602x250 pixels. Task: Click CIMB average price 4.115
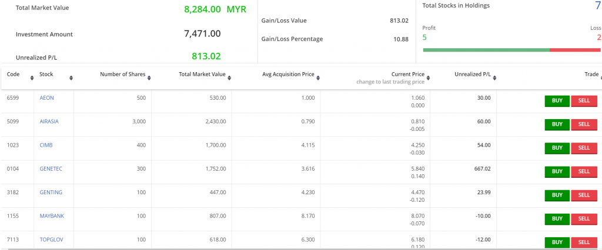(x=308, y=145)
